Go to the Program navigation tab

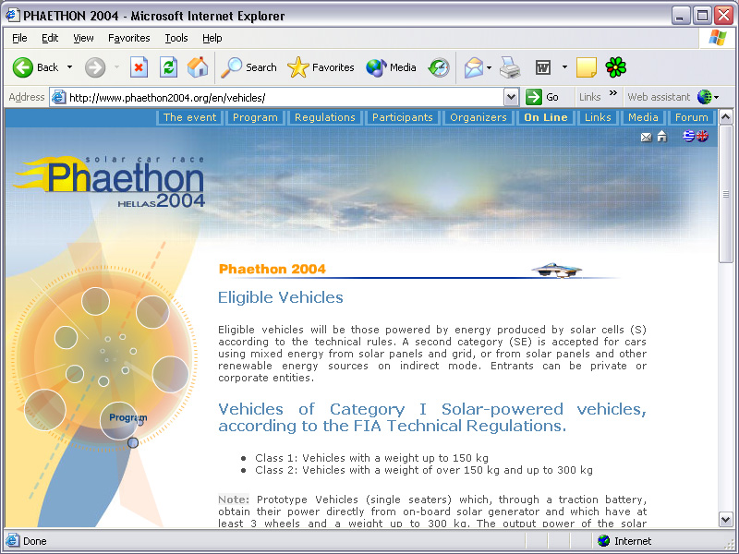tap(255, 117)
